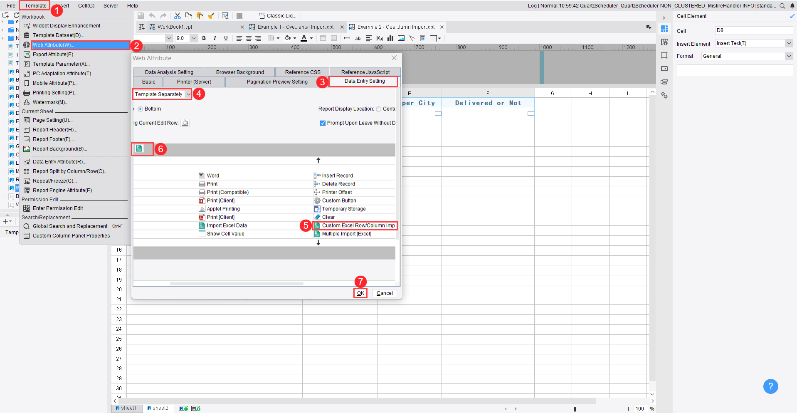Click Classic Light theme button
This screenshot has height=413, width=797.
(278, 16)
